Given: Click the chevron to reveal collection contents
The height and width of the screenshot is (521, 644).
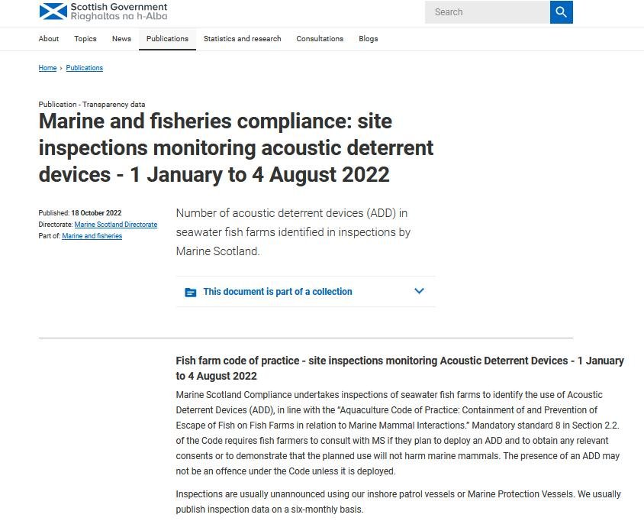Looking at the screenshot, I should [418, 291].
